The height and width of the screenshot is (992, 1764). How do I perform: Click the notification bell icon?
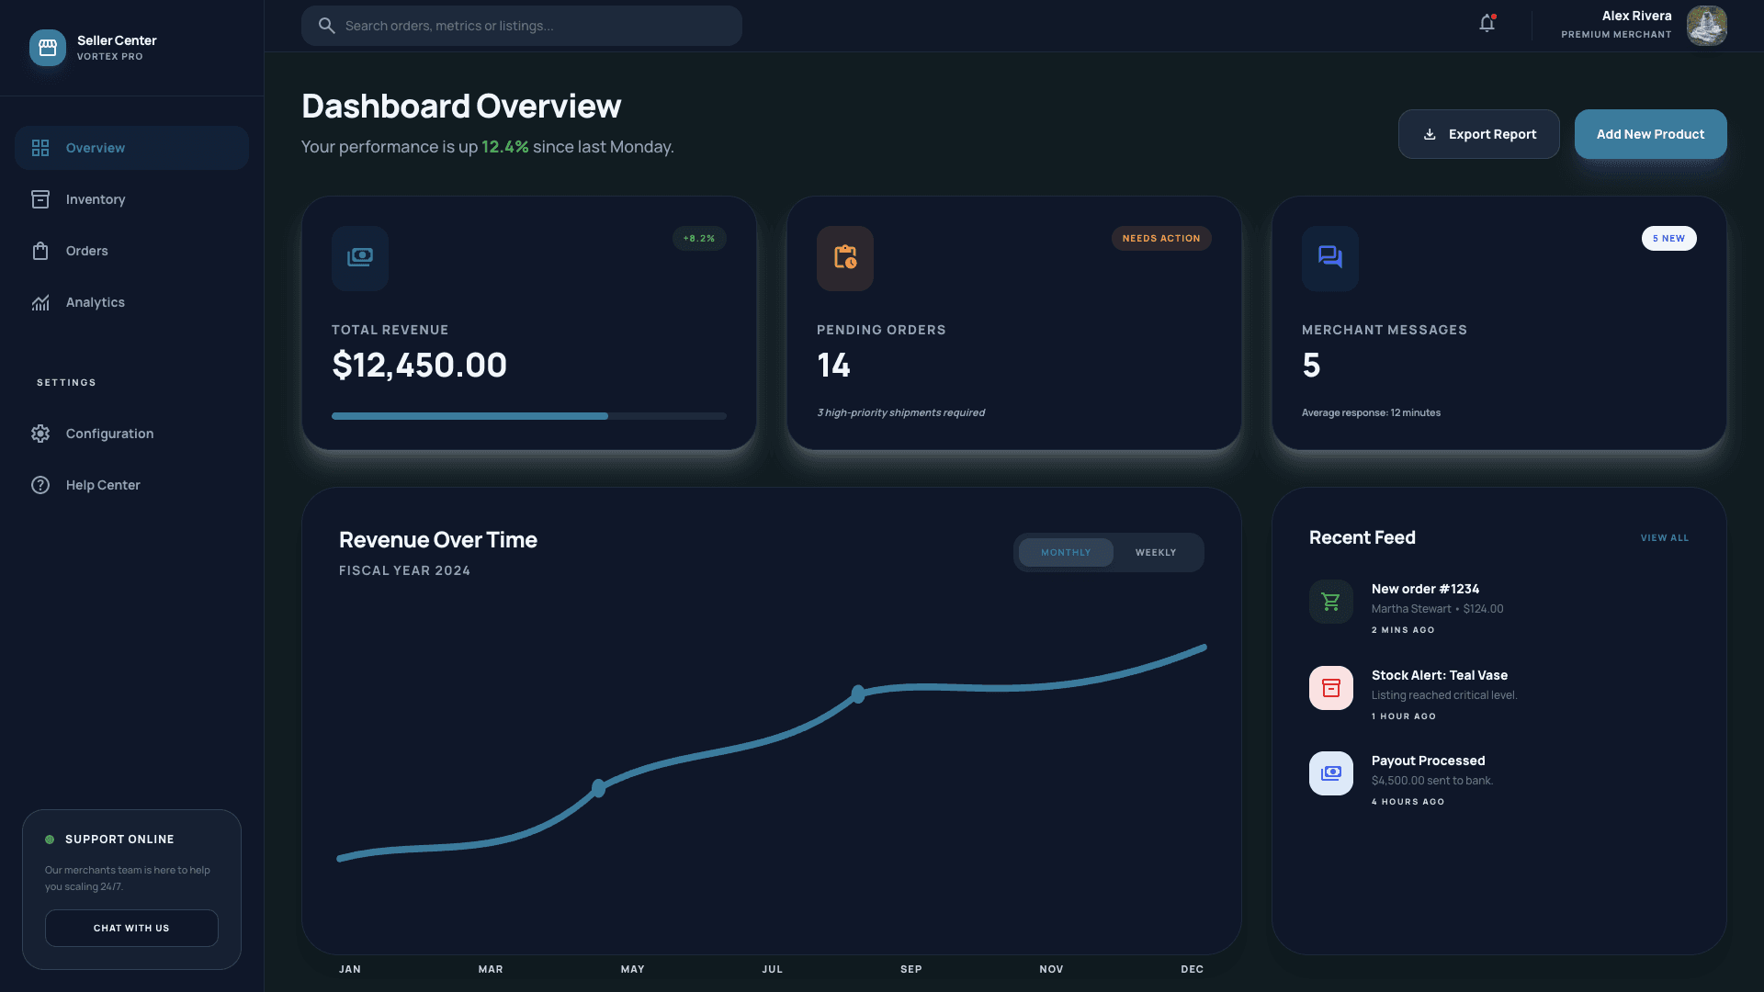[x=1487, y=23]
